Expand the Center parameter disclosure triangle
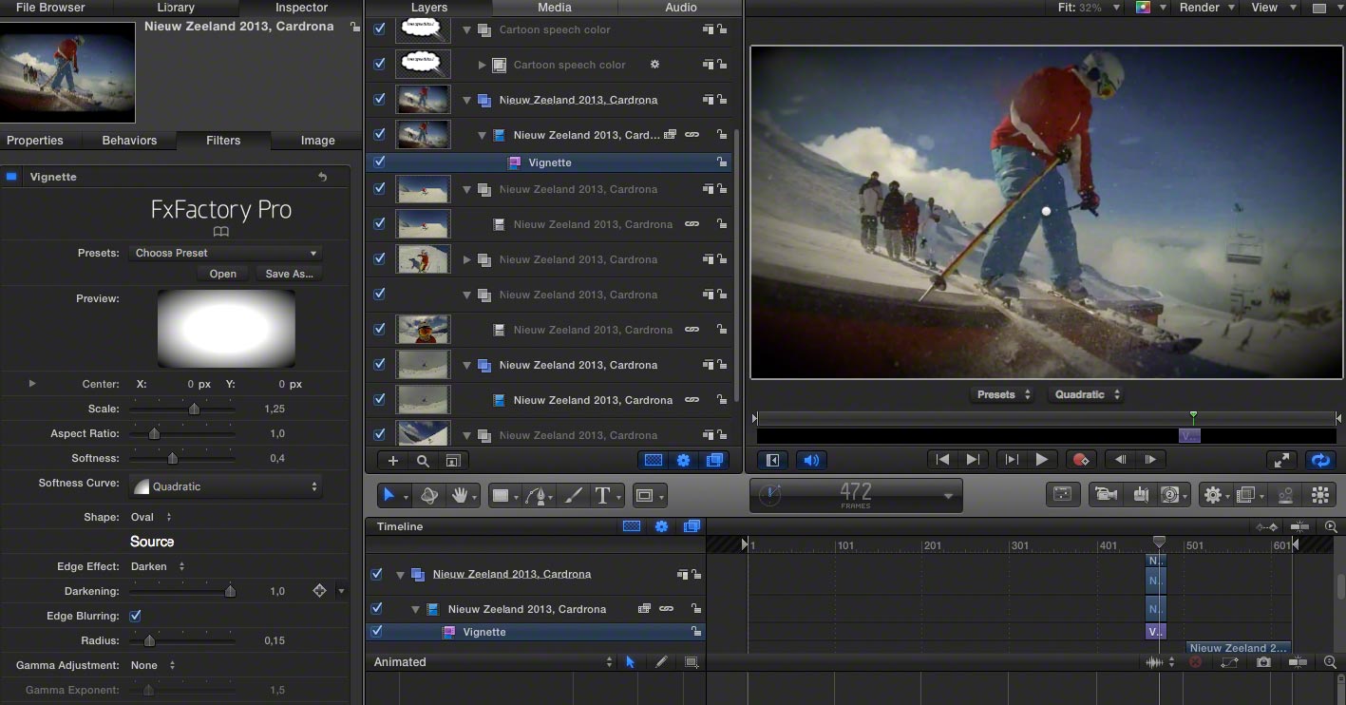 [x=32, y=384]
